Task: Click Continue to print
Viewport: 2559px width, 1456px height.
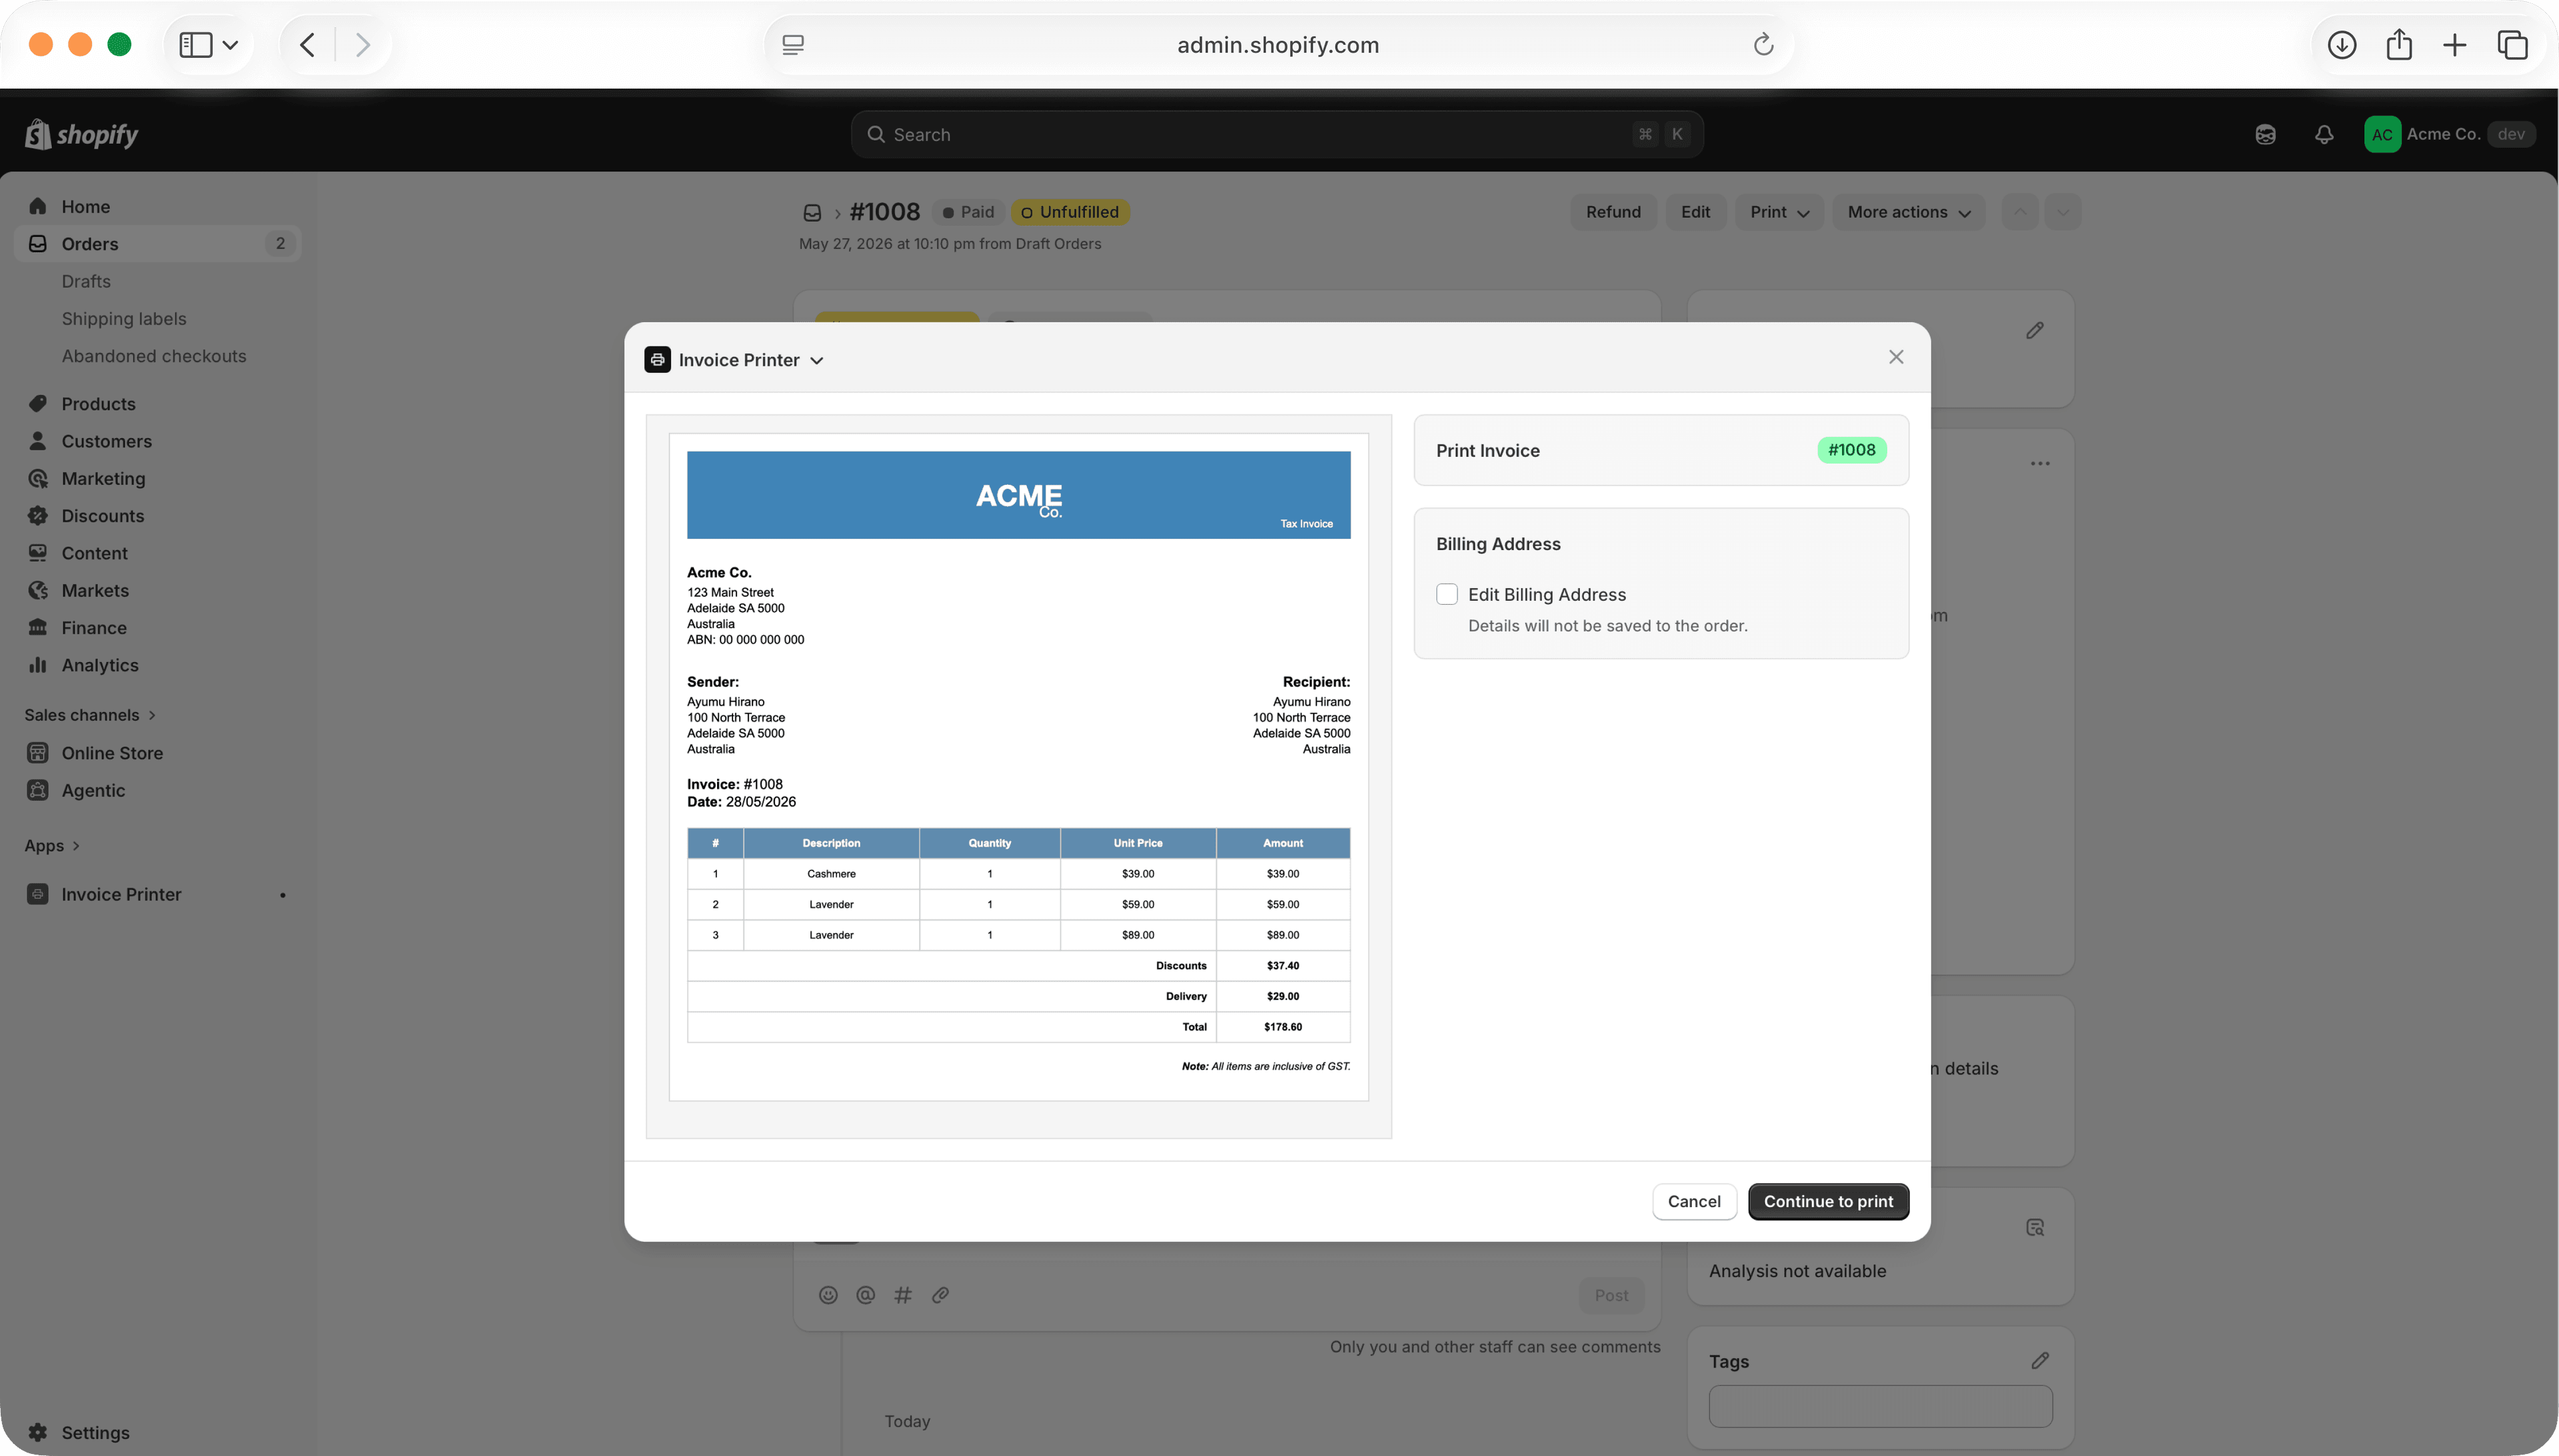Action: (x=1828, y=1201)
